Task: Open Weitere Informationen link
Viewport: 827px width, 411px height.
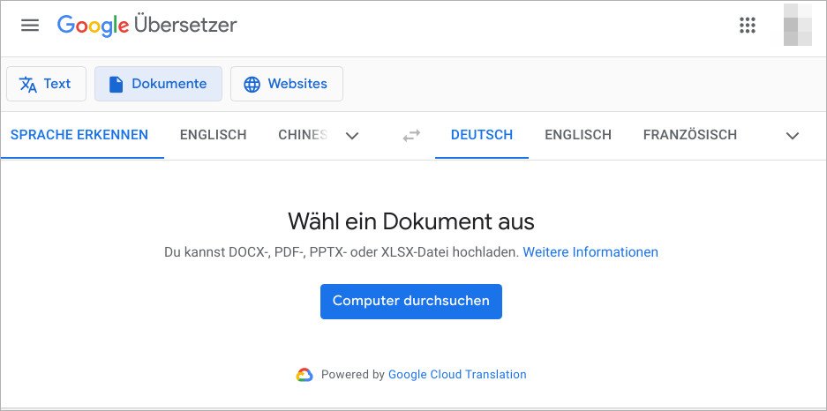Action: tap(590, 252)
